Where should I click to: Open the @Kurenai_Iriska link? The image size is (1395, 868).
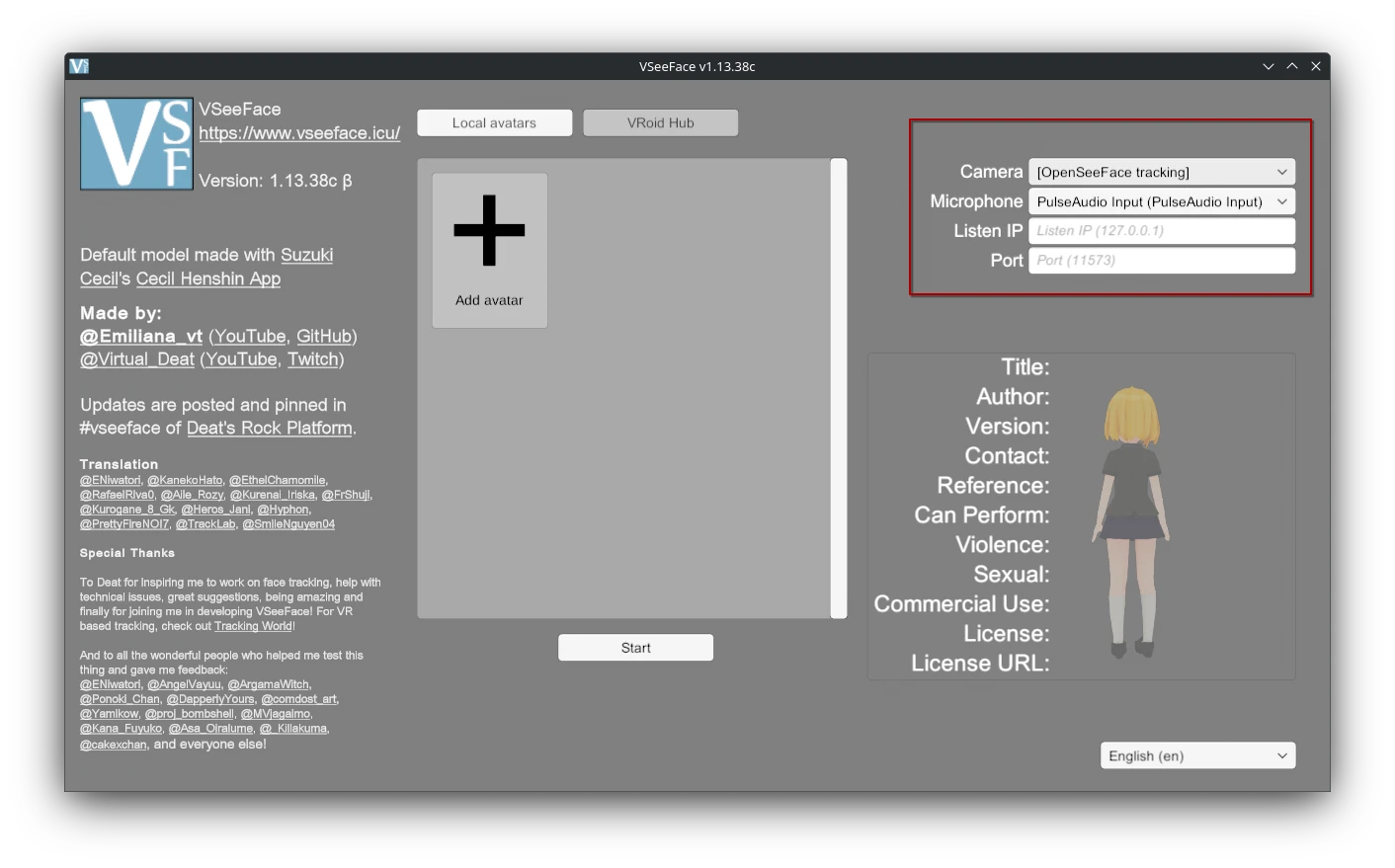pyautogui.click(x=273, y=495)
